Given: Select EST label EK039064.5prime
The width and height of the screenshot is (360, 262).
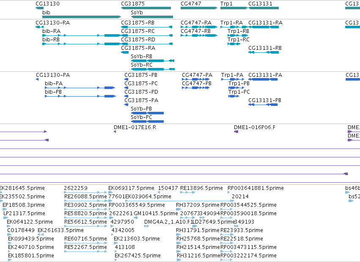Looking at the screenshot, I should point(148,197).
